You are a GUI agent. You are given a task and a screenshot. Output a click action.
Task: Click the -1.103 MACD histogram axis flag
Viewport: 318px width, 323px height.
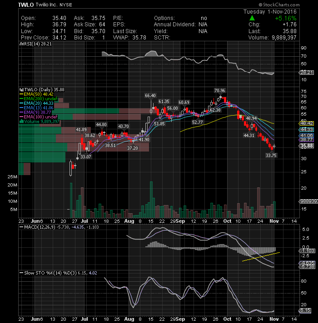(x=307, y=251)
